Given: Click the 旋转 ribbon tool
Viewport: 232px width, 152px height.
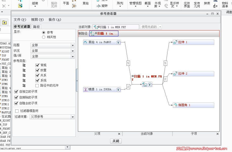Looking at the screenshot, I should [102, 6].
